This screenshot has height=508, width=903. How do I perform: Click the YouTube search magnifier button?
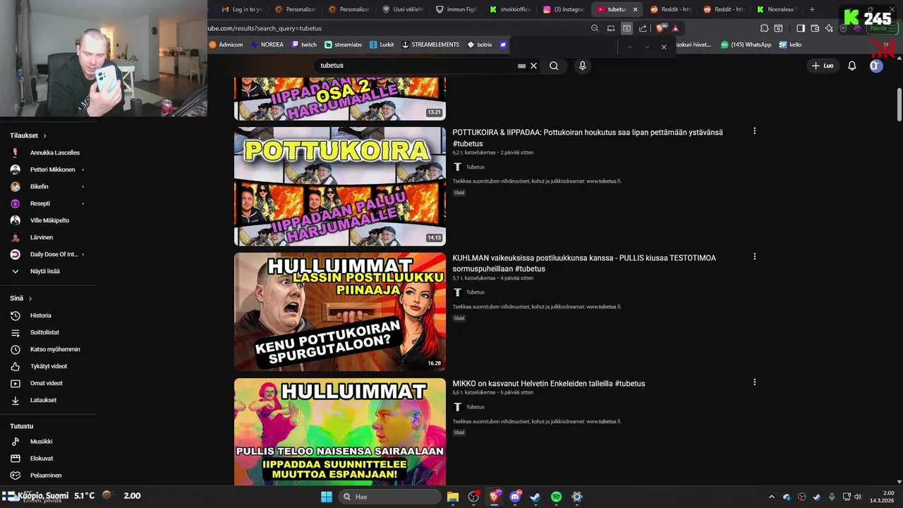[x=554, y=66]
